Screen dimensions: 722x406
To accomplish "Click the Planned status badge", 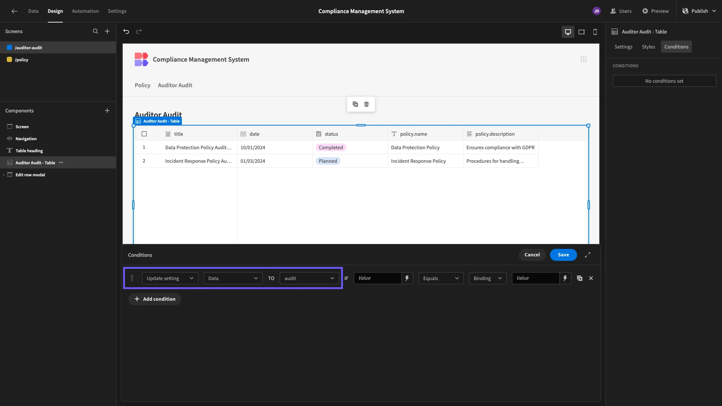I will (x=328, y=161).
